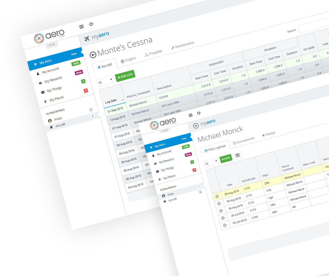Click My Rewards gift icon, Monte's Cessna sidebar
The image size is (329, 276).
[40, 83]
